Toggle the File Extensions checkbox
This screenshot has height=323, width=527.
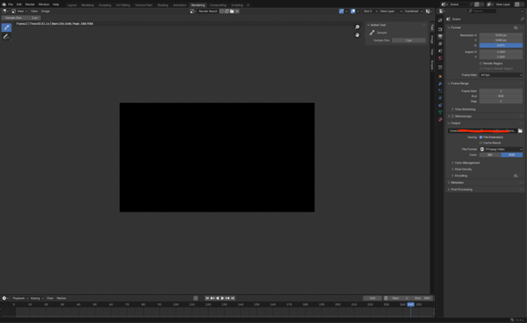tap(481, 137)
